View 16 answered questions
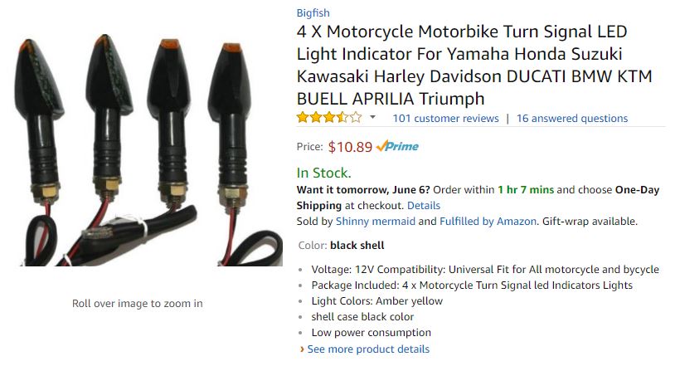This screenshot has height=366, width=680. coord(572,118)
